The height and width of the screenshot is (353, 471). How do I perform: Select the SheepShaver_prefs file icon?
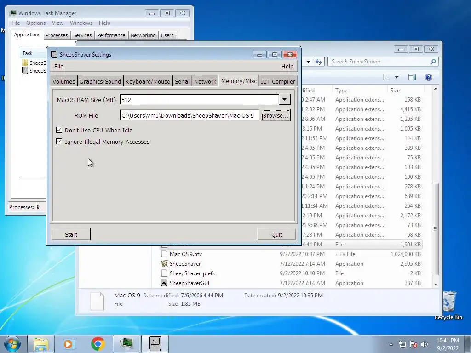click(164, 273)
